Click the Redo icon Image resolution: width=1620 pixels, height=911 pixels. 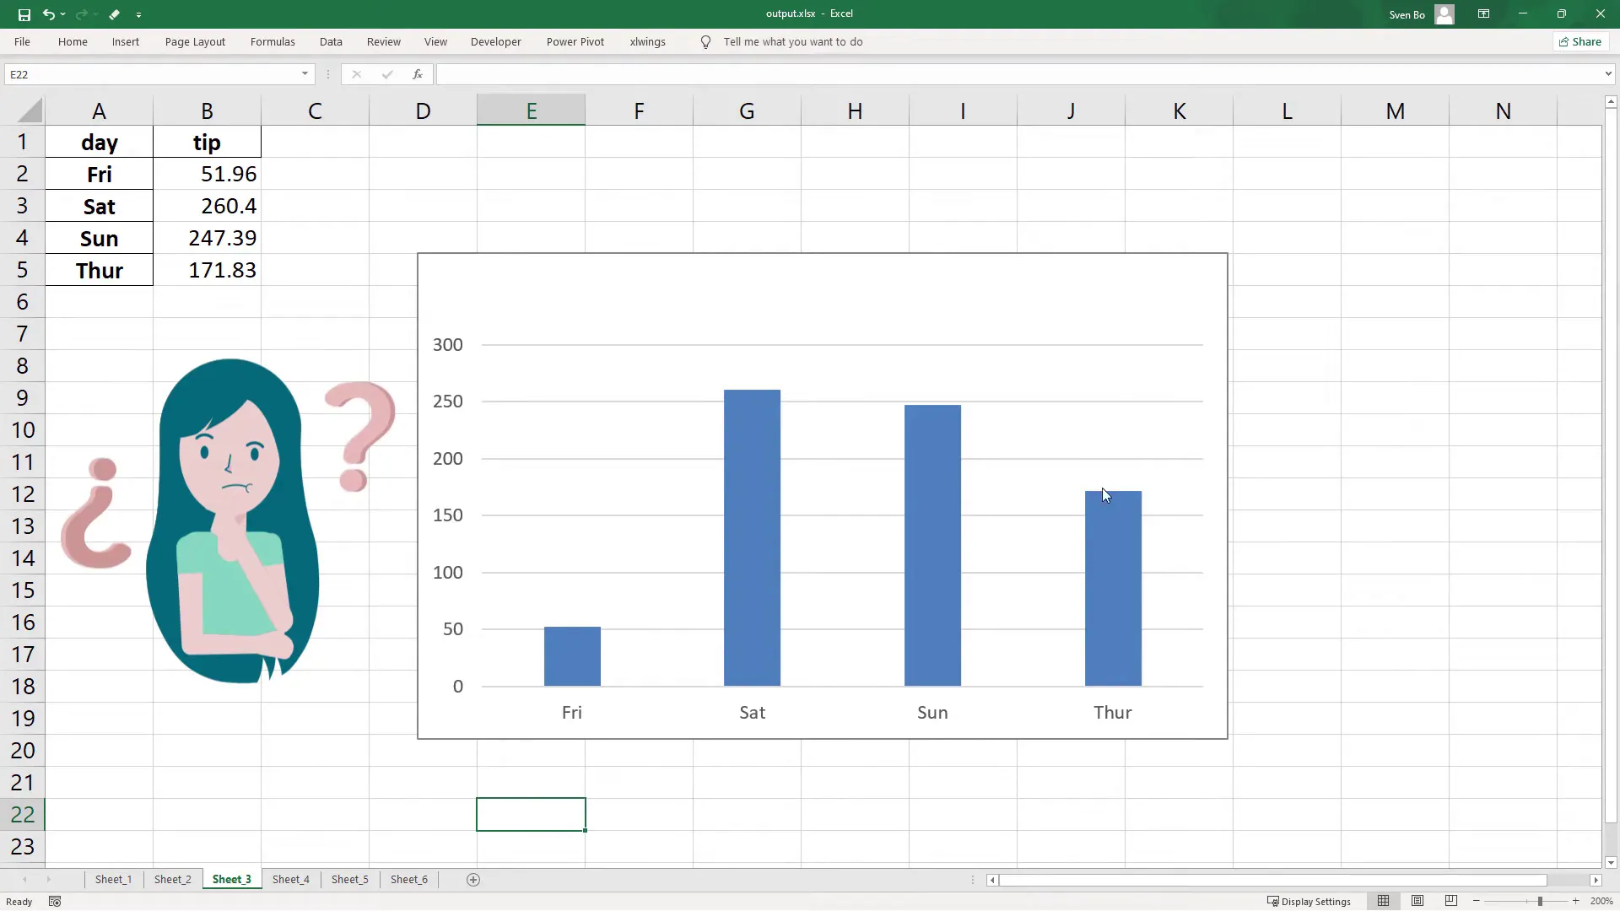click(82, 14)
